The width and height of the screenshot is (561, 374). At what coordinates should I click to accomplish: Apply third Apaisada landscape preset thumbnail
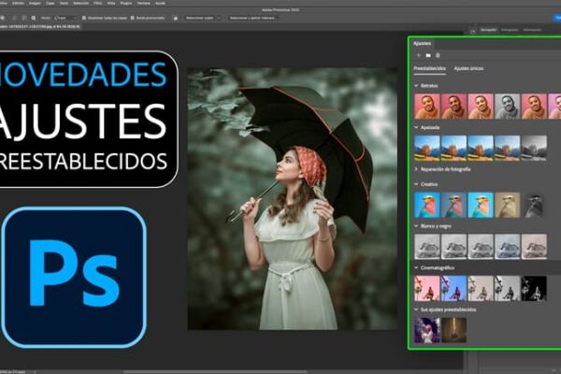[x=481, y=148]
